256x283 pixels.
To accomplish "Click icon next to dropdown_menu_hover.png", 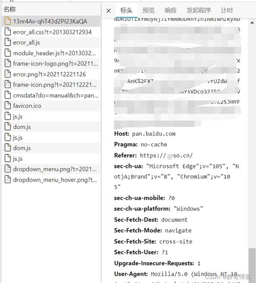I will 8,180.
